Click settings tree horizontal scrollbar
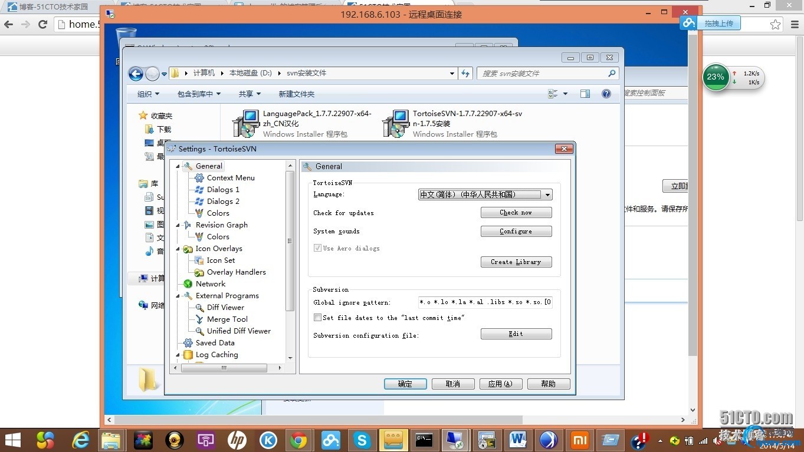Viewport: 804px width, 452px height. coord(224,368)
